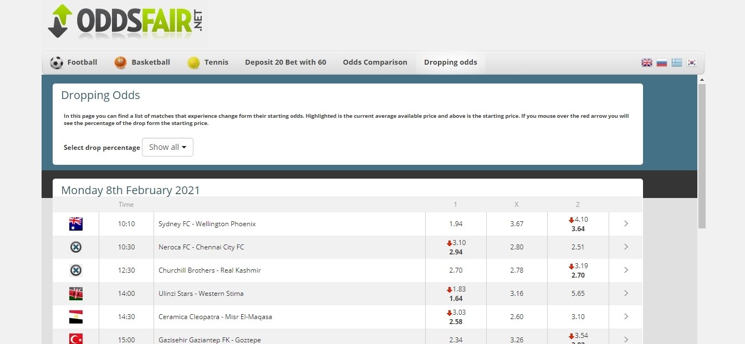Viewport: 745px width, 344px height.
Task: Click the Deposit 20 Bet with 60 link
Action: [x=285, y=62]
